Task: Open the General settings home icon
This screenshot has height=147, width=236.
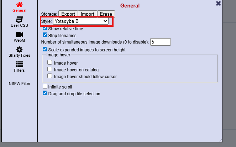Action: point(19,5)
